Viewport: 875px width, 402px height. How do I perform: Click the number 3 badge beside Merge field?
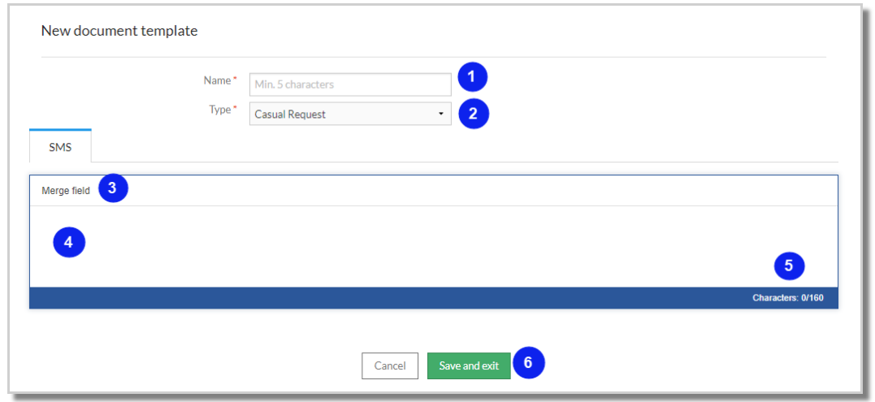click(x=113, y=188)
